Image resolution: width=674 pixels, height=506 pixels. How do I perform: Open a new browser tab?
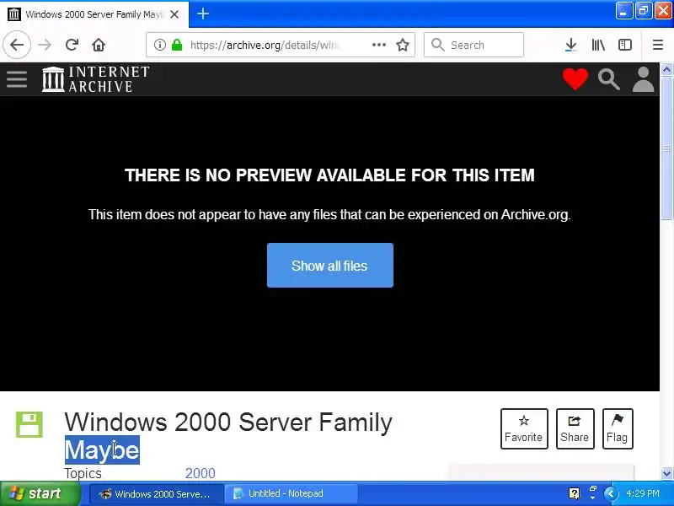tap(203, 13)
